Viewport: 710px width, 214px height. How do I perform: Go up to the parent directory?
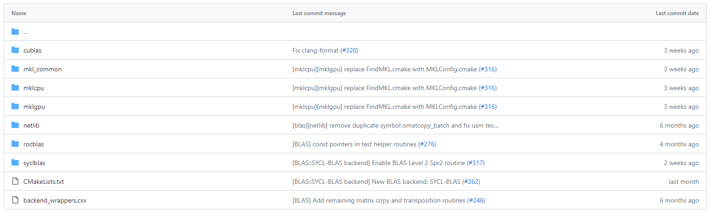[x=25, y=32]
